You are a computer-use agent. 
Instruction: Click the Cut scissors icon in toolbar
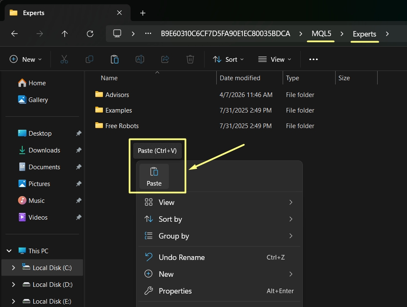64,59
